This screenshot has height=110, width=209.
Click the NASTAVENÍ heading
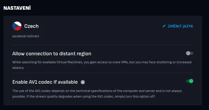point(17,8)
